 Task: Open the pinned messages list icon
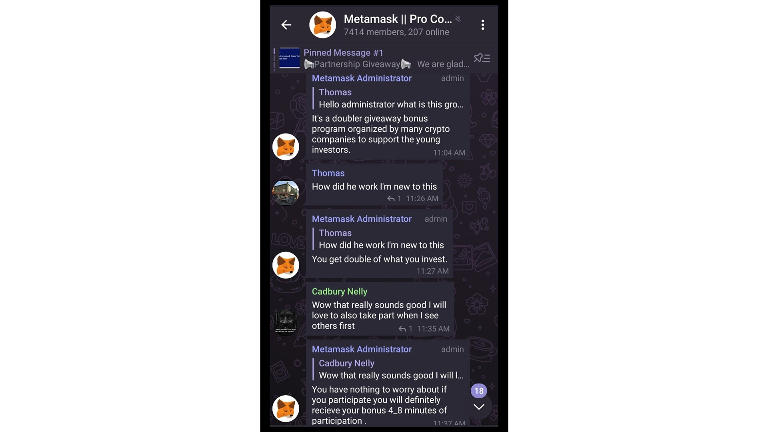(x=482, y=58)
